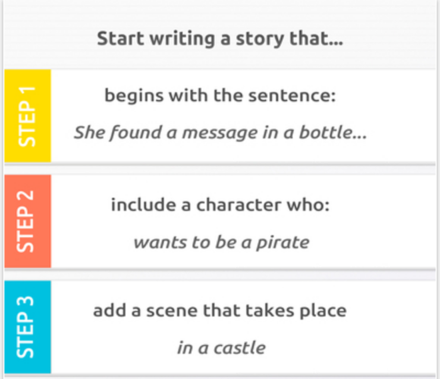Viewport: 440px width, 379px height.
Task: Click the 'in a castle' prompt
Action: [222, 348]
